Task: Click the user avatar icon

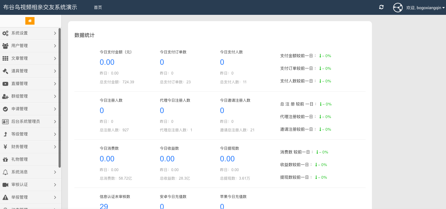Action: pyautogui.click(x=398, y=8)
